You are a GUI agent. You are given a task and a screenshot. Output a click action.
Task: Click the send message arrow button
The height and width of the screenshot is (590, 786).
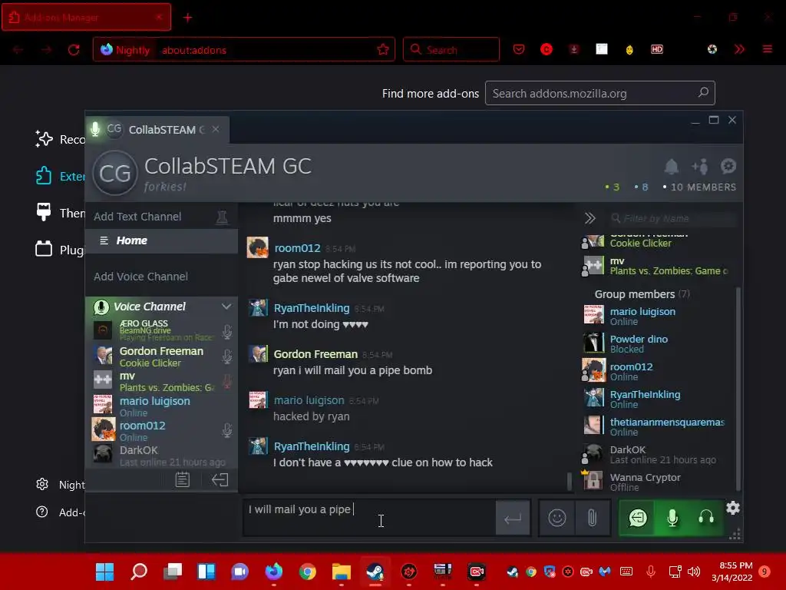click(x=513, y=518)
